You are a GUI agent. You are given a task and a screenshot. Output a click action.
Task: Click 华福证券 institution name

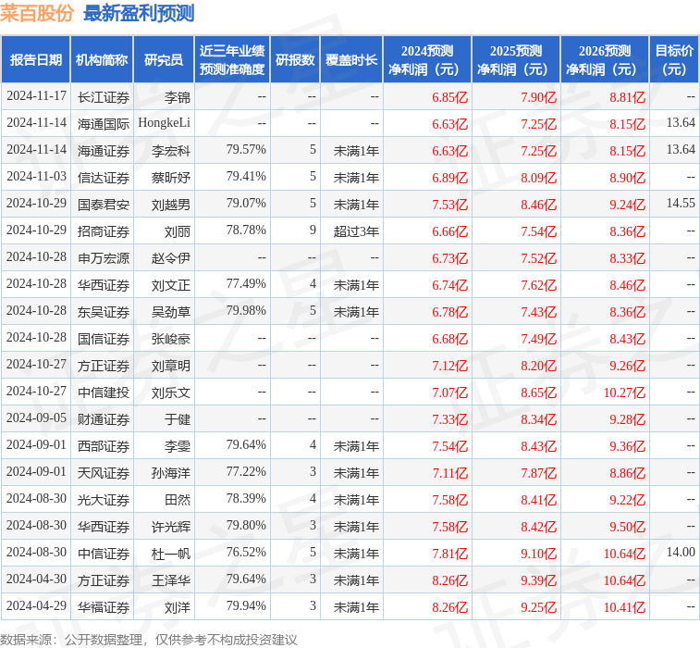104,607
